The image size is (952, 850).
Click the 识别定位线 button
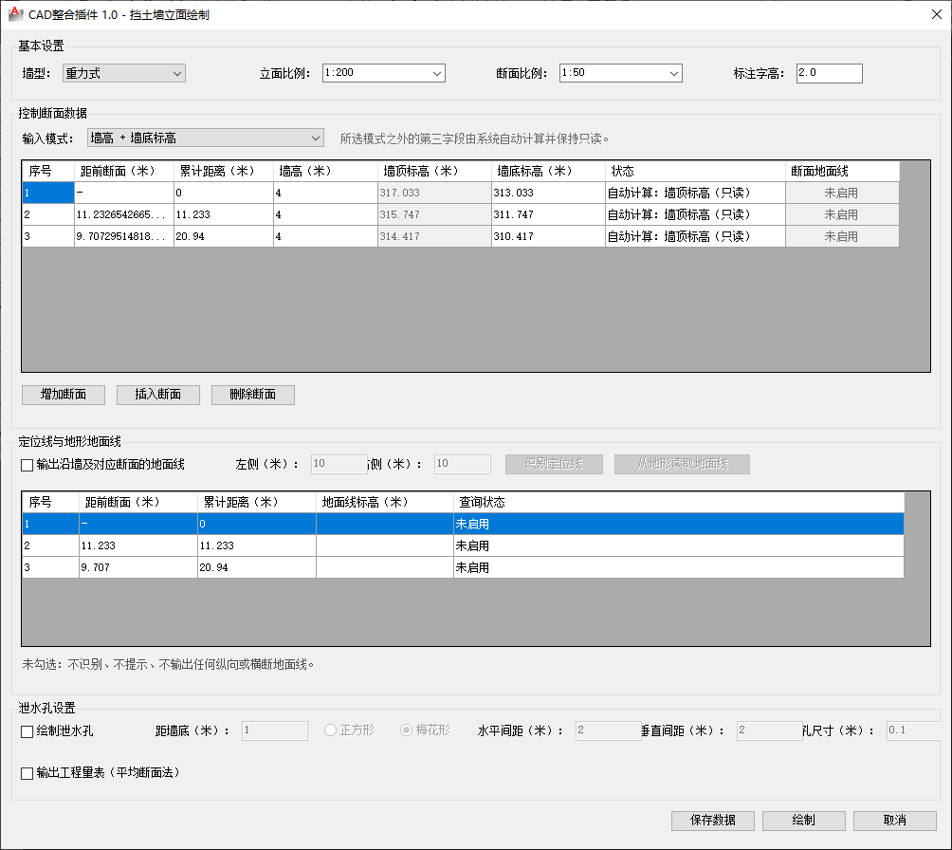(x=554, y=464)
